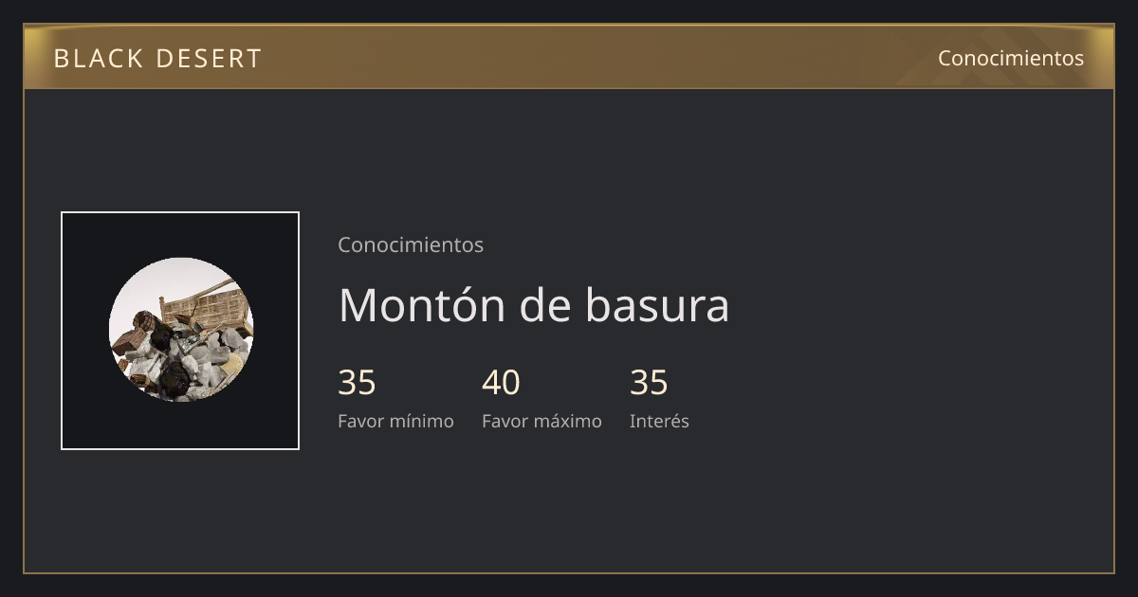This screenshot has width=1138, height=597.
Task: Select the 35 value above Interés
Action: [650, 383]
